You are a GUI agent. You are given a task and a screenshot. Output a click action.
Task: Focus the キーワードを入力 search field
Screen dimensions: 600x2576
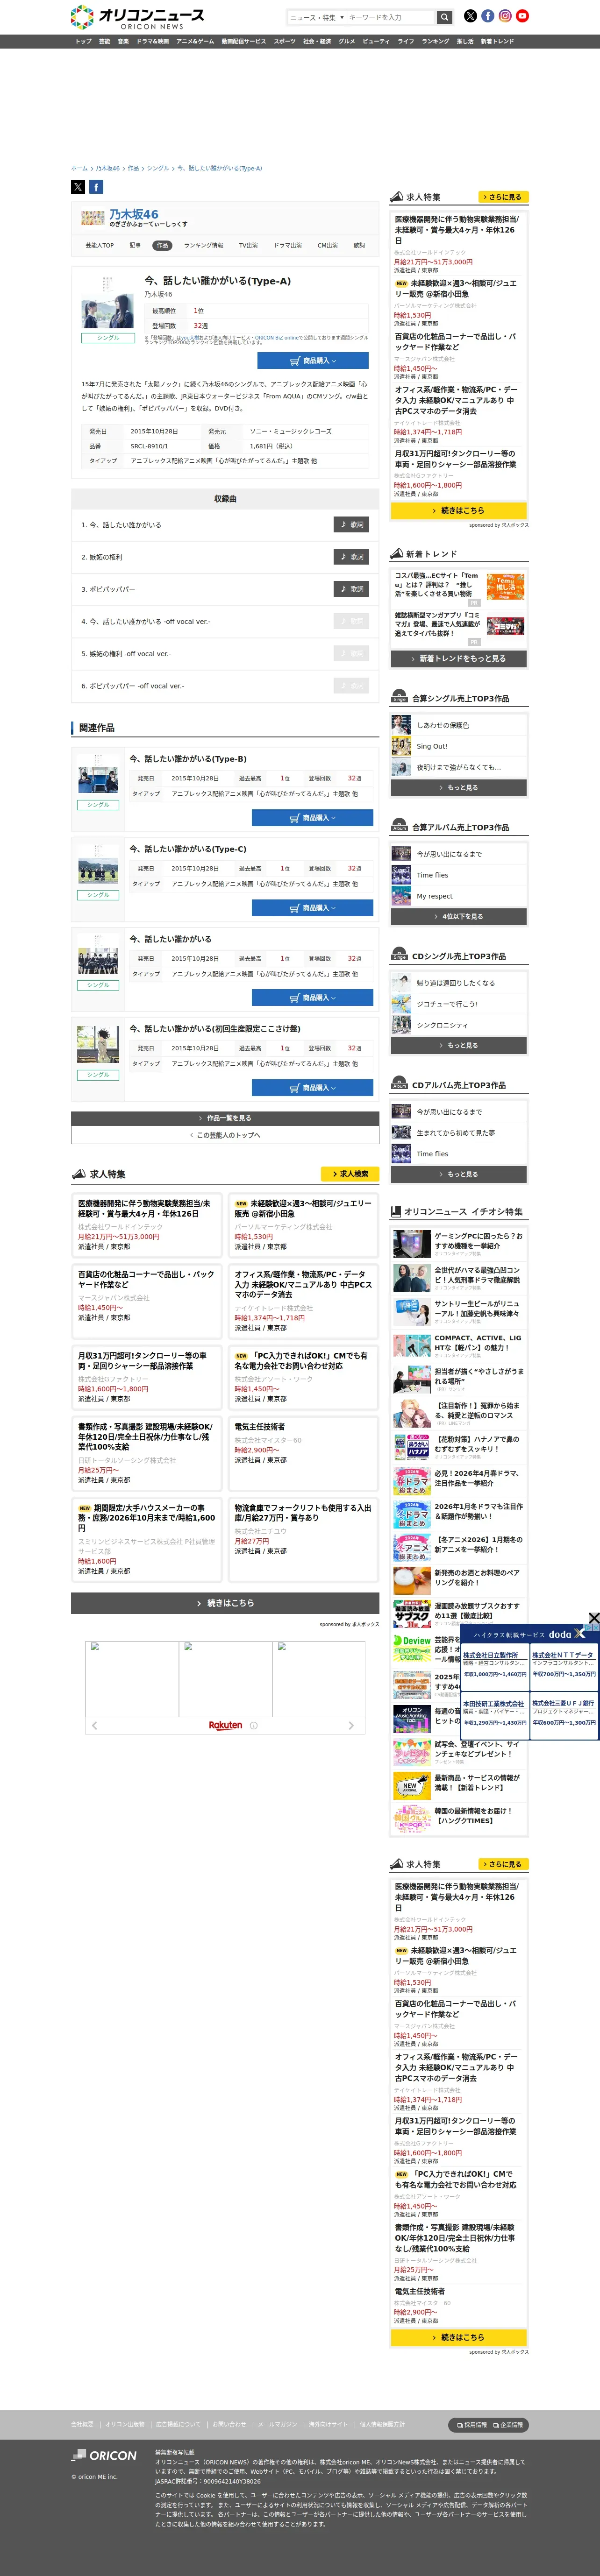click(390, 17)
